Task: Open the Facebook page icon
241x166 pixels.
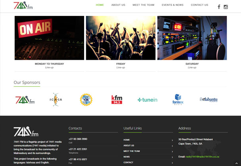Action: point(219,7)
